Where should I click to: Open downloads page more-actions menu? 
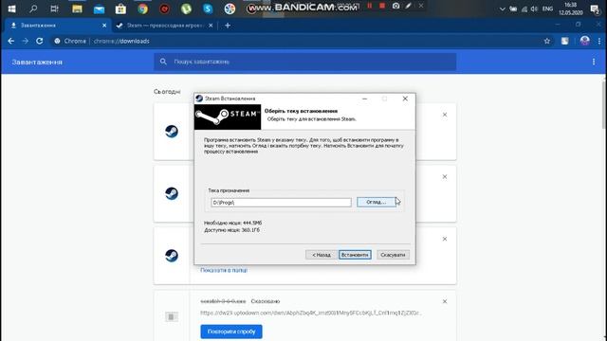point(594,62)
